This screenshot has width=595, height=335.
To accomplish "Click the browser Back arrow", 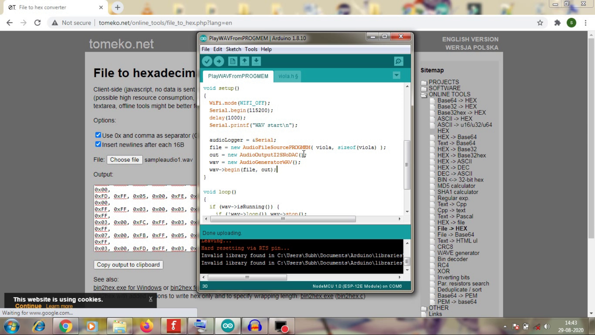I will (x=10, y=23).
